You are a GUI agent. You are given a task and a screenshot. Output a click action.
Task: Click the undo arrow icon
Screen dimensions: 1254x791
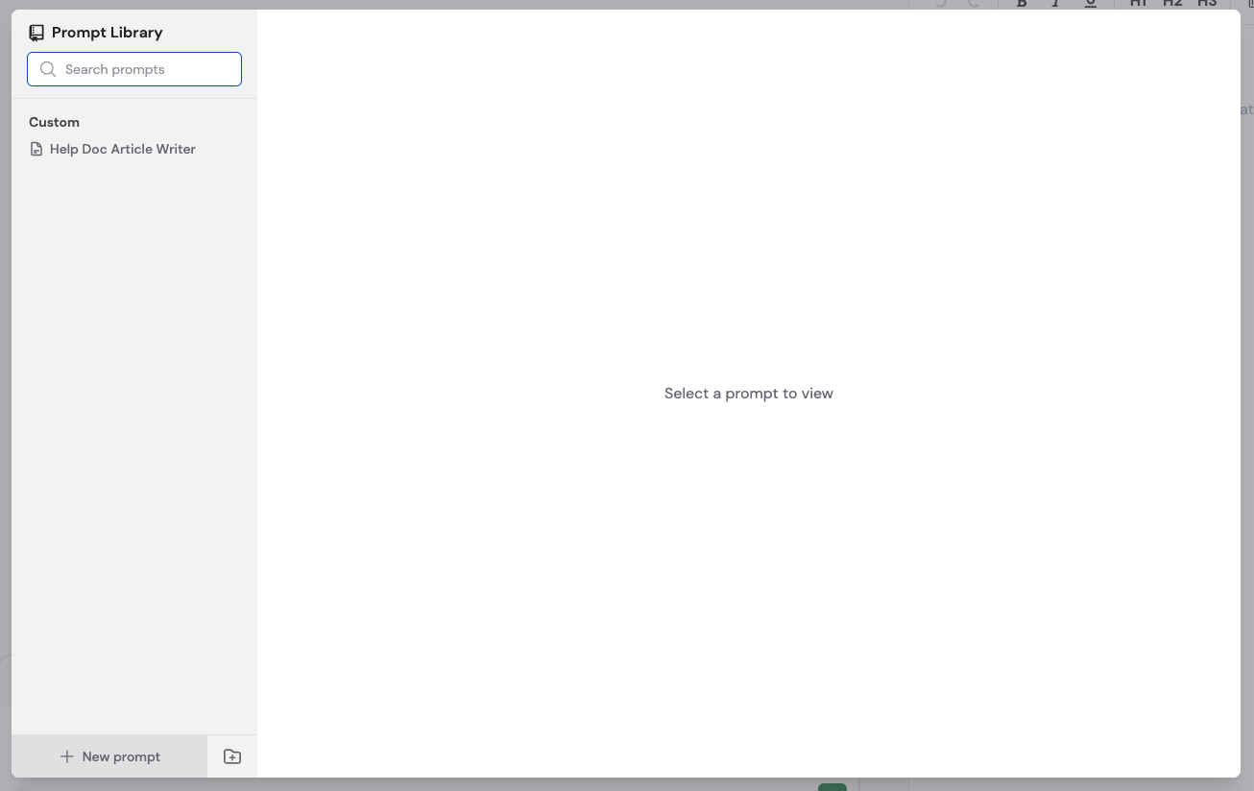938,4
